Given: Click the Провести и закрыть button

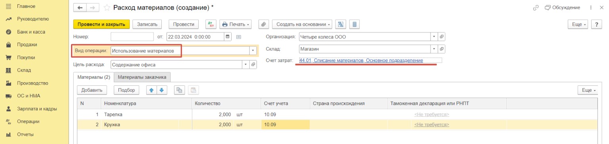Looking at the screenshot, I should [101, 24].
